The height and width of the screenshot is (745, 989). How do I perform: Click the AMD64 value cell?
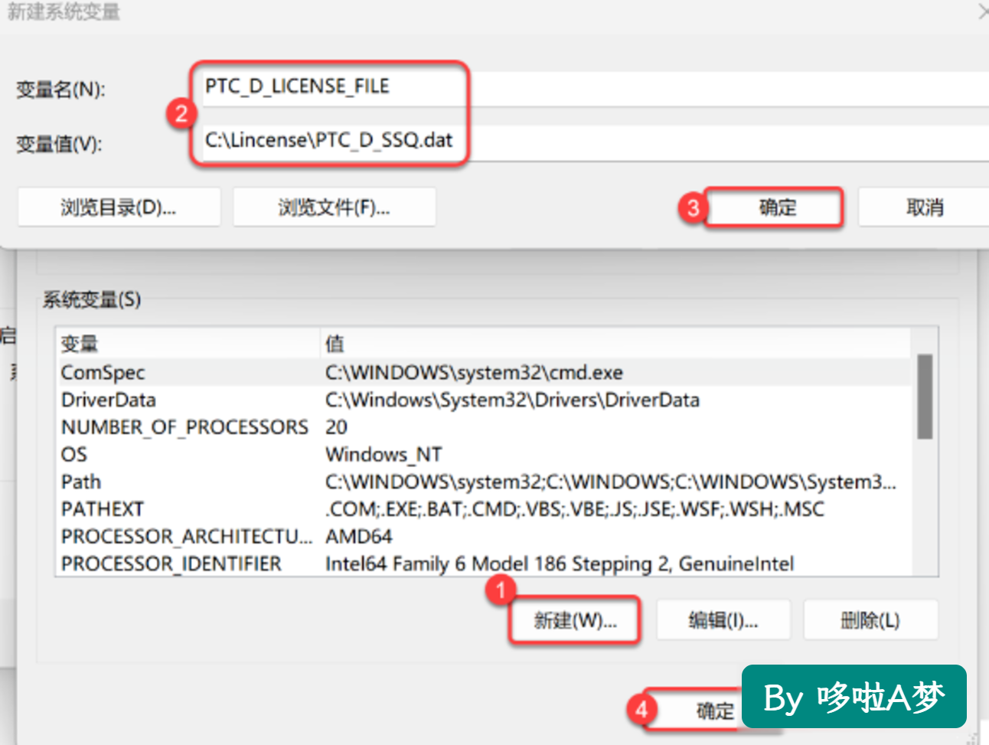[358, 537]
